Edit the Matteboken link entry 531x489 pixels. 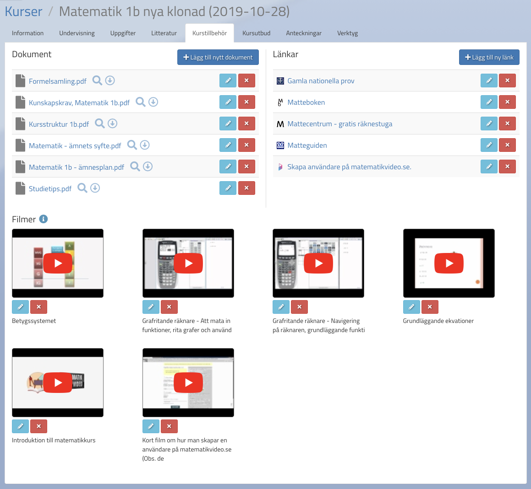click(x=489, y=102)
